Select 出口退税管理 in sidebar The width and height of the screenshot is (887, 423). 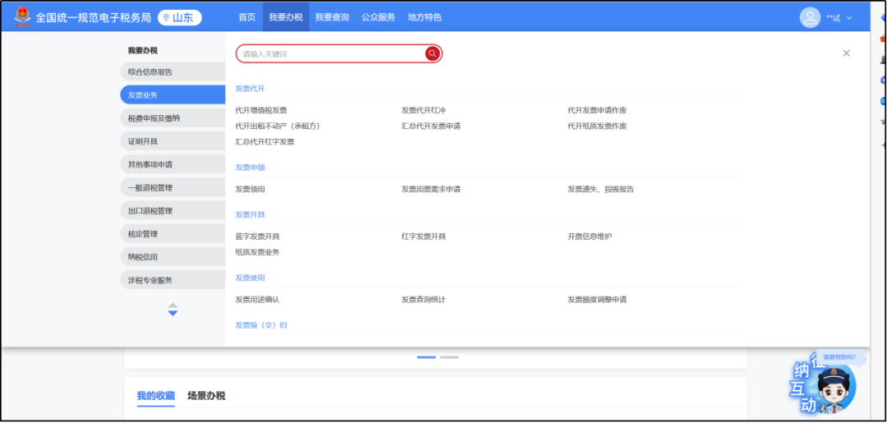tap(172, 211)
